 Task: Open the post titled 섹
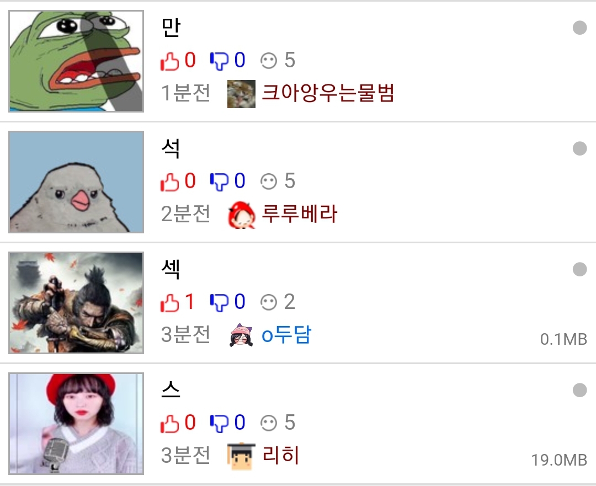[171, 269]
